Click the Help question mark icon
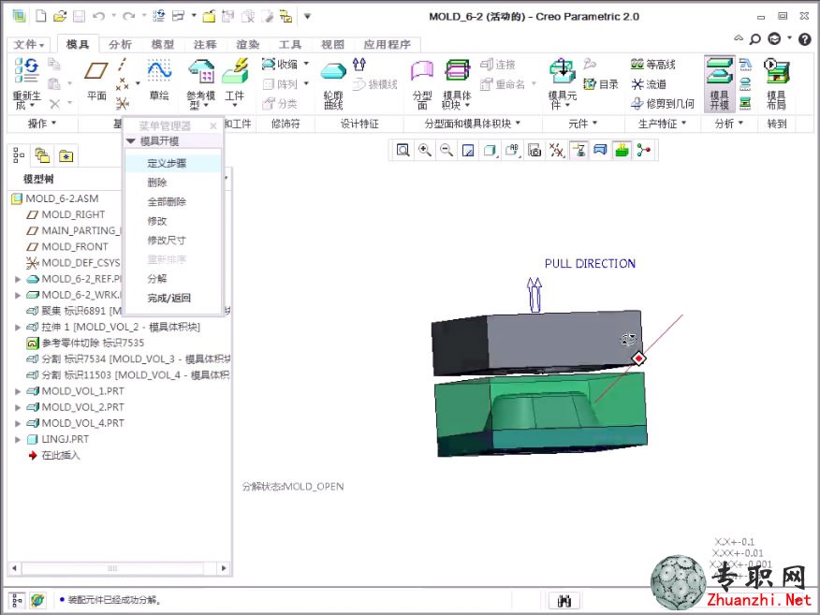820x615 pixels. click(x=805, y=39)
